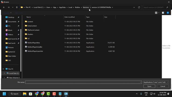Open Pictures in navigation pane
Image resolution: width=172 pixels, height=97 pixels.
[10, 47]
